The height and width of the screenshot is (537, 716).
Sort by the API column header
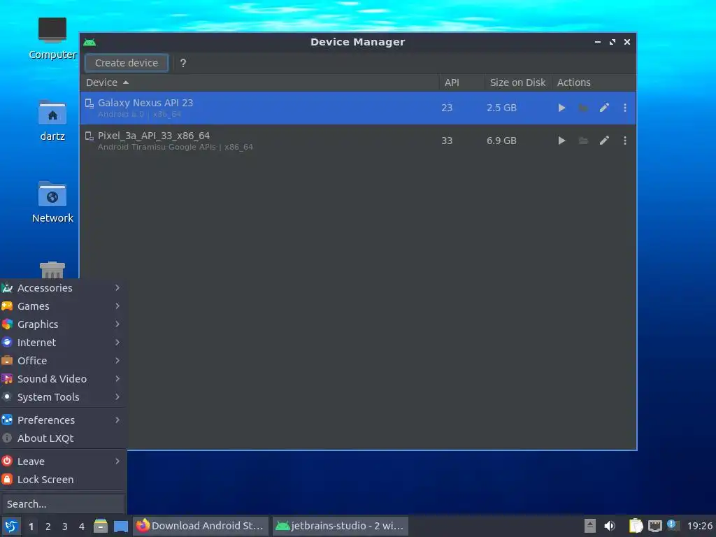click(461, 83)
